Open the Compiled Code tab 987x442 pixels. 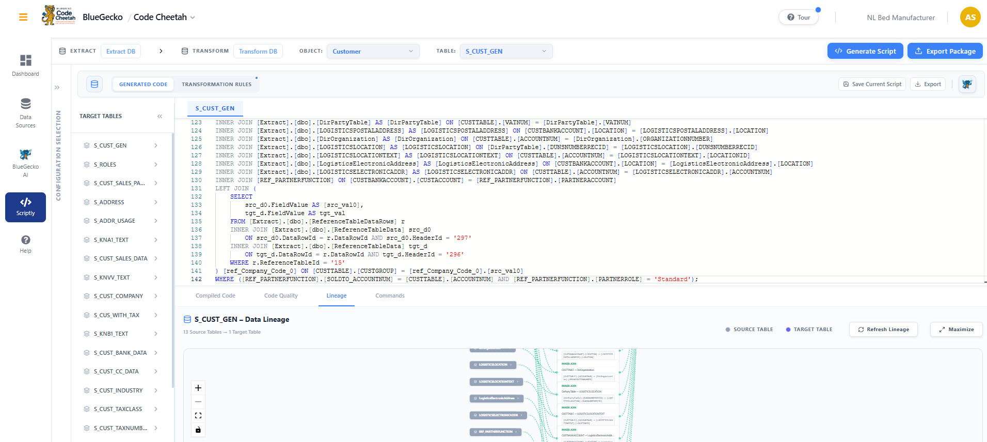(x=215, y=296)
